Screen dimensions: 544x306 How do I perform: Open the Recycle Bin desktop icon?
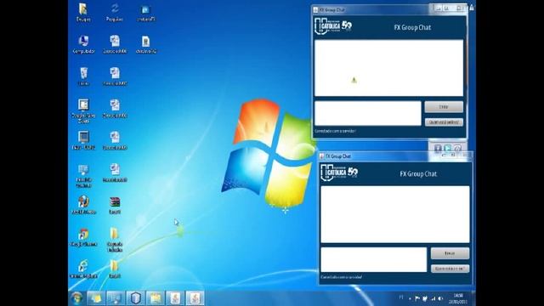pos(83,76)
